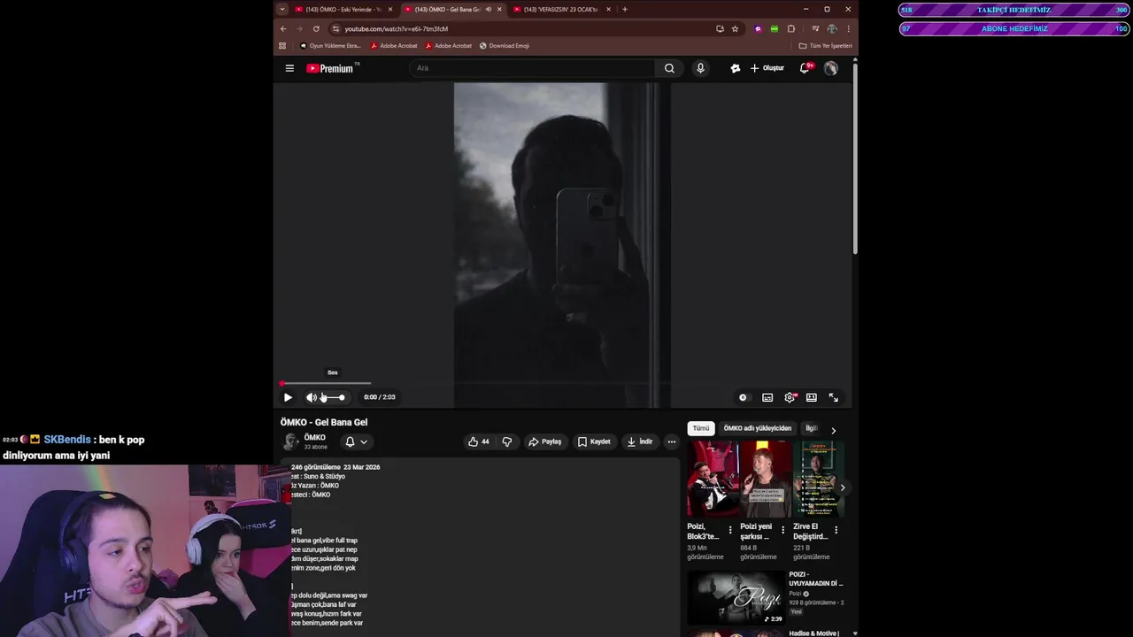The width and height of the screenshot is (1133, 637).
Task: Reload the page
Action: click(316, 28)
